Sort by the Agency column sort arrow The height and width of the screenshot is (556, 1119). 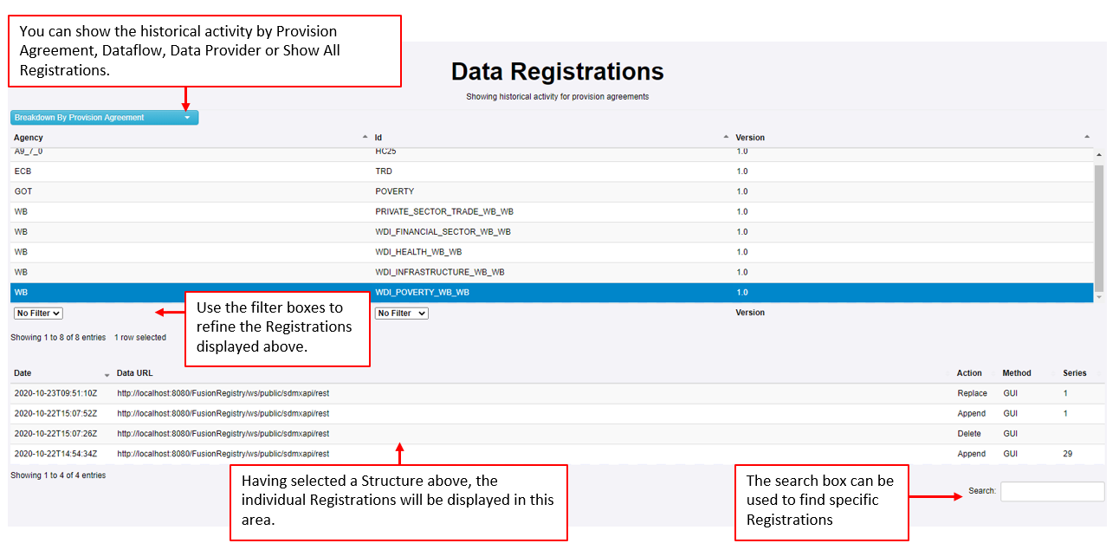[x=365, y=138]
